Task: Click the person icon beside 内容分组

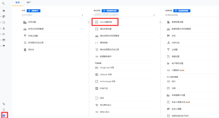Action: click(168, 43)
